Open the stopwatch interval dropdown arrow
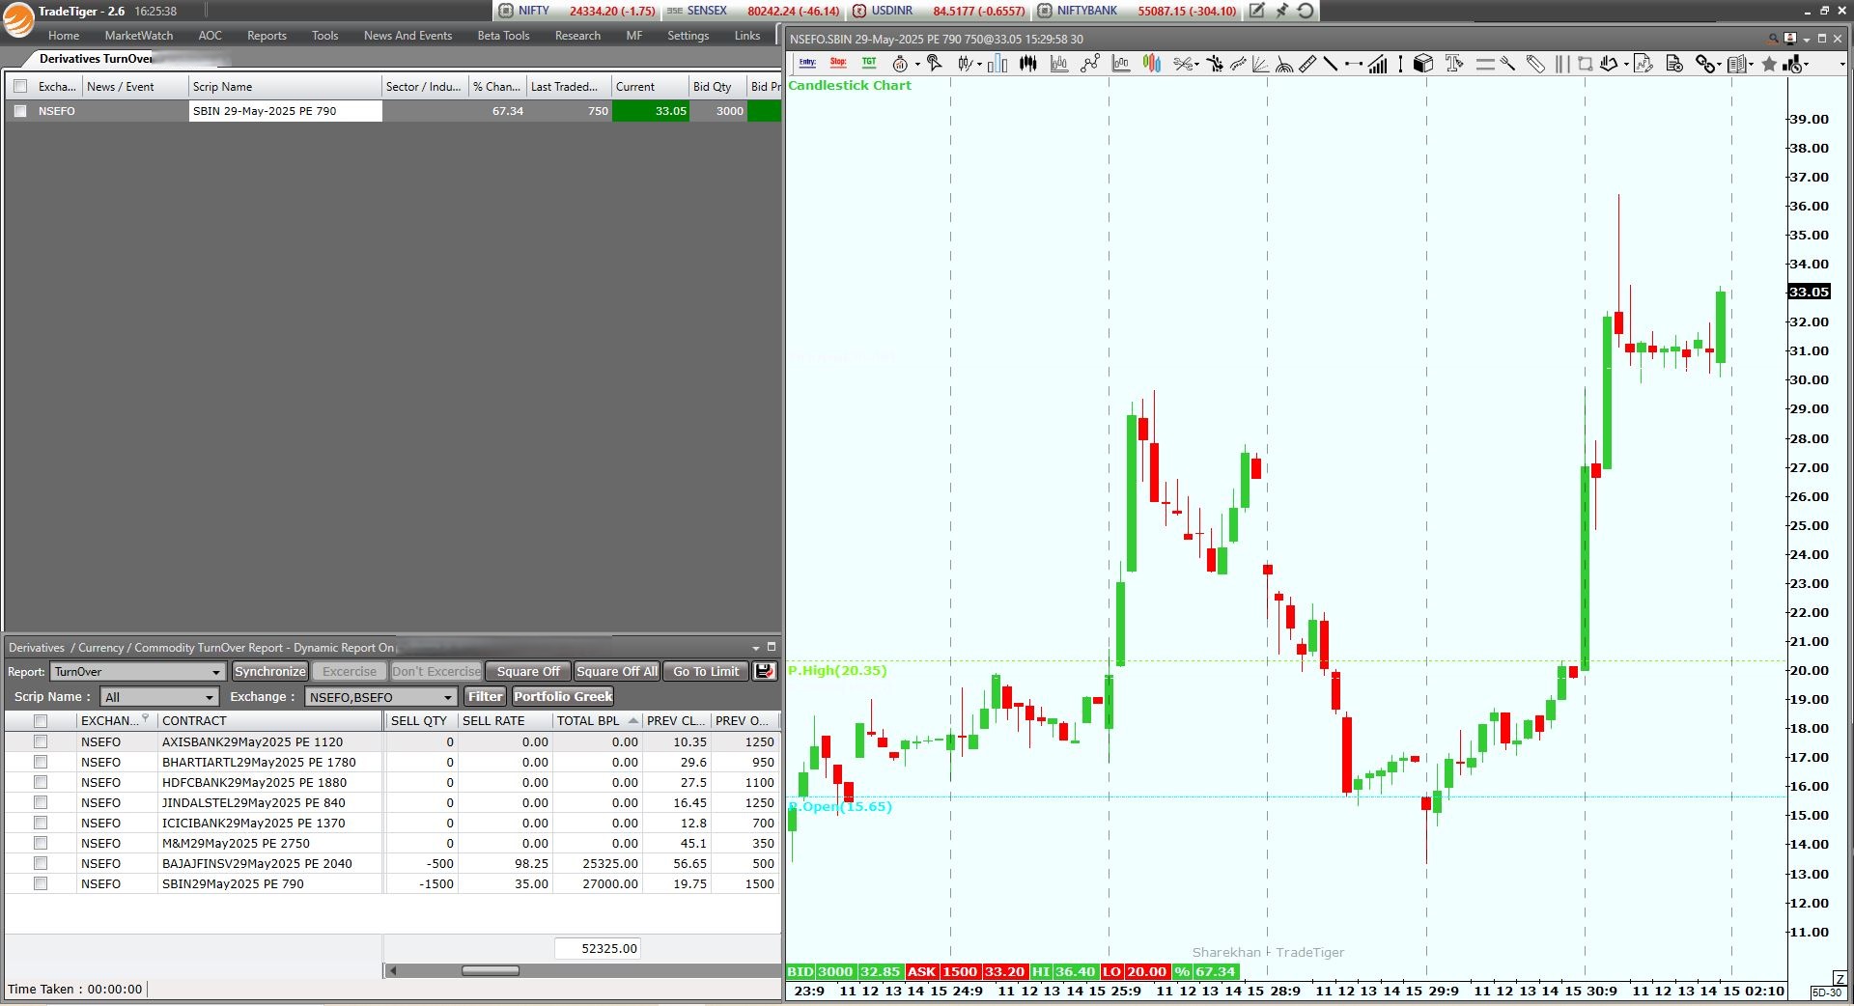 click(917, 65)
